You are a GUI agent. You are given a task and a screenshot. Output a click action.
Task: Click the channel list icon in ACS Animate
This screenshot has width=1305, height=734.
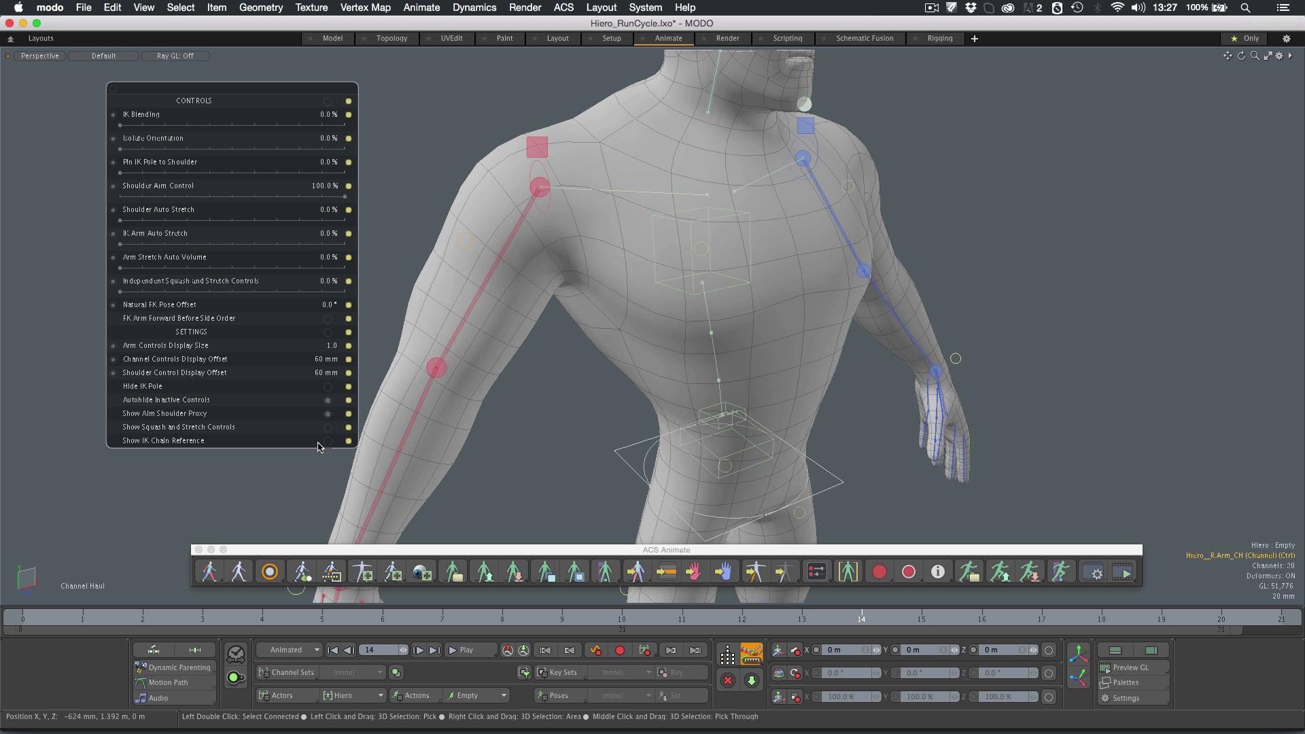pos(816,572)
